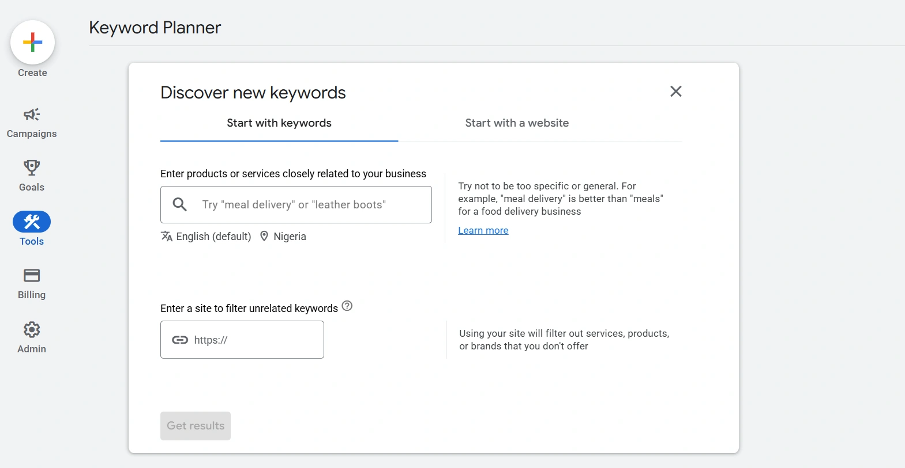
Task: Click the magnifier icon in keyword field
Action: click(180, 204)
